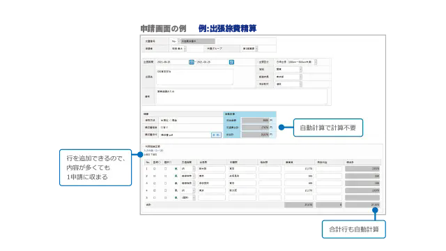Click the arrival station field in row 1
The image size is (446, 251).
(x=242, y=169)
